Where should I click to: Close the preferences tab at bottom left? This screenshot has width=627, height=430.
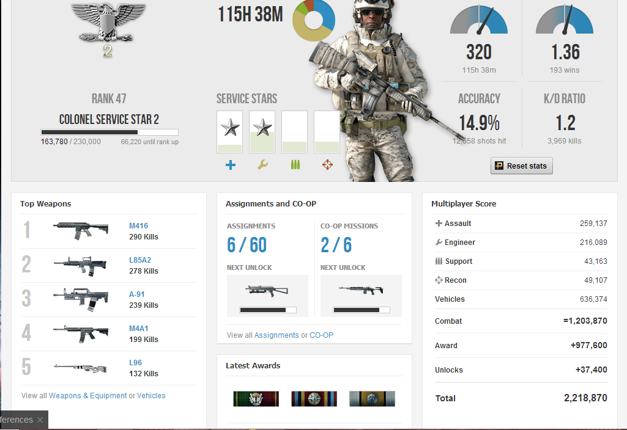[40, 420]
